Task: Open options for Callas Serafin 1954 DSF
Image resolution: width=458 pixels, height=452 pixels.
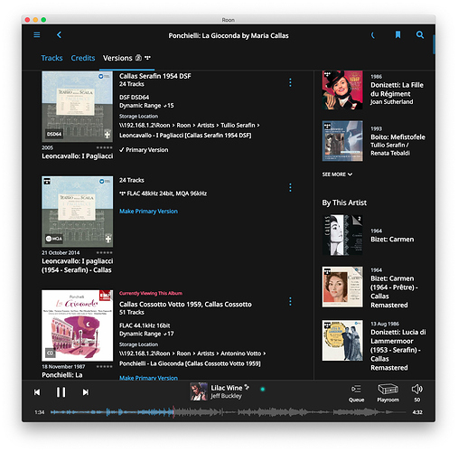Action: tap(290, 82)
